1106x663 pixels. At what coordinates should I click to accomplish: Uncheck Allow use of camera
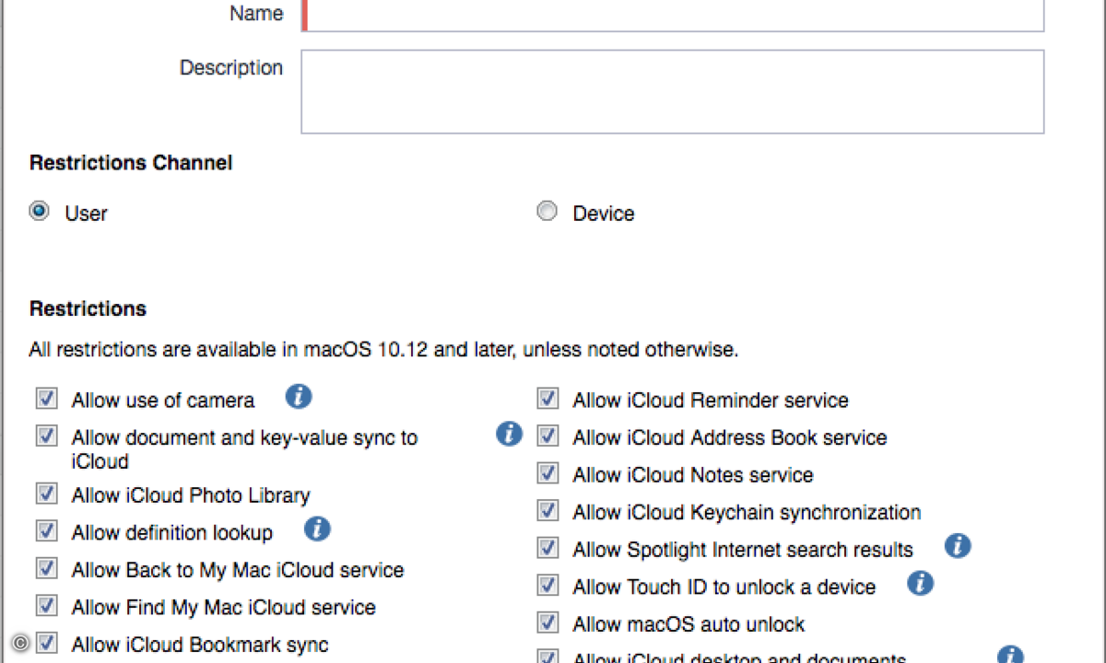pos(47,399)
